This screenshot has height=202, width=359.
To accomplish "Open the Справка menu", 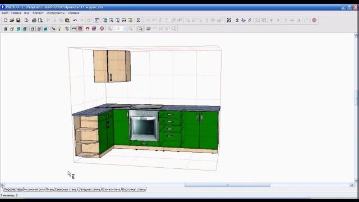I will click(73, 13).
